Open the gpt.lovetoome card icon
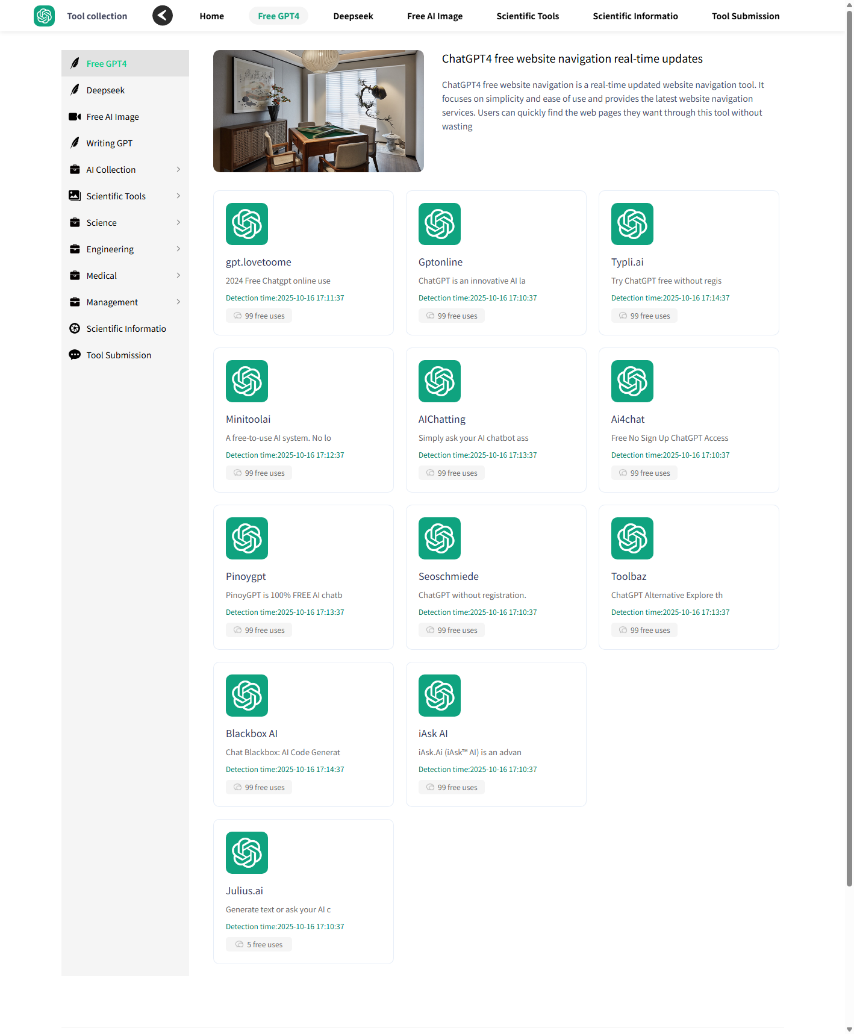The image size is (854, 1034). coord(247,224)
